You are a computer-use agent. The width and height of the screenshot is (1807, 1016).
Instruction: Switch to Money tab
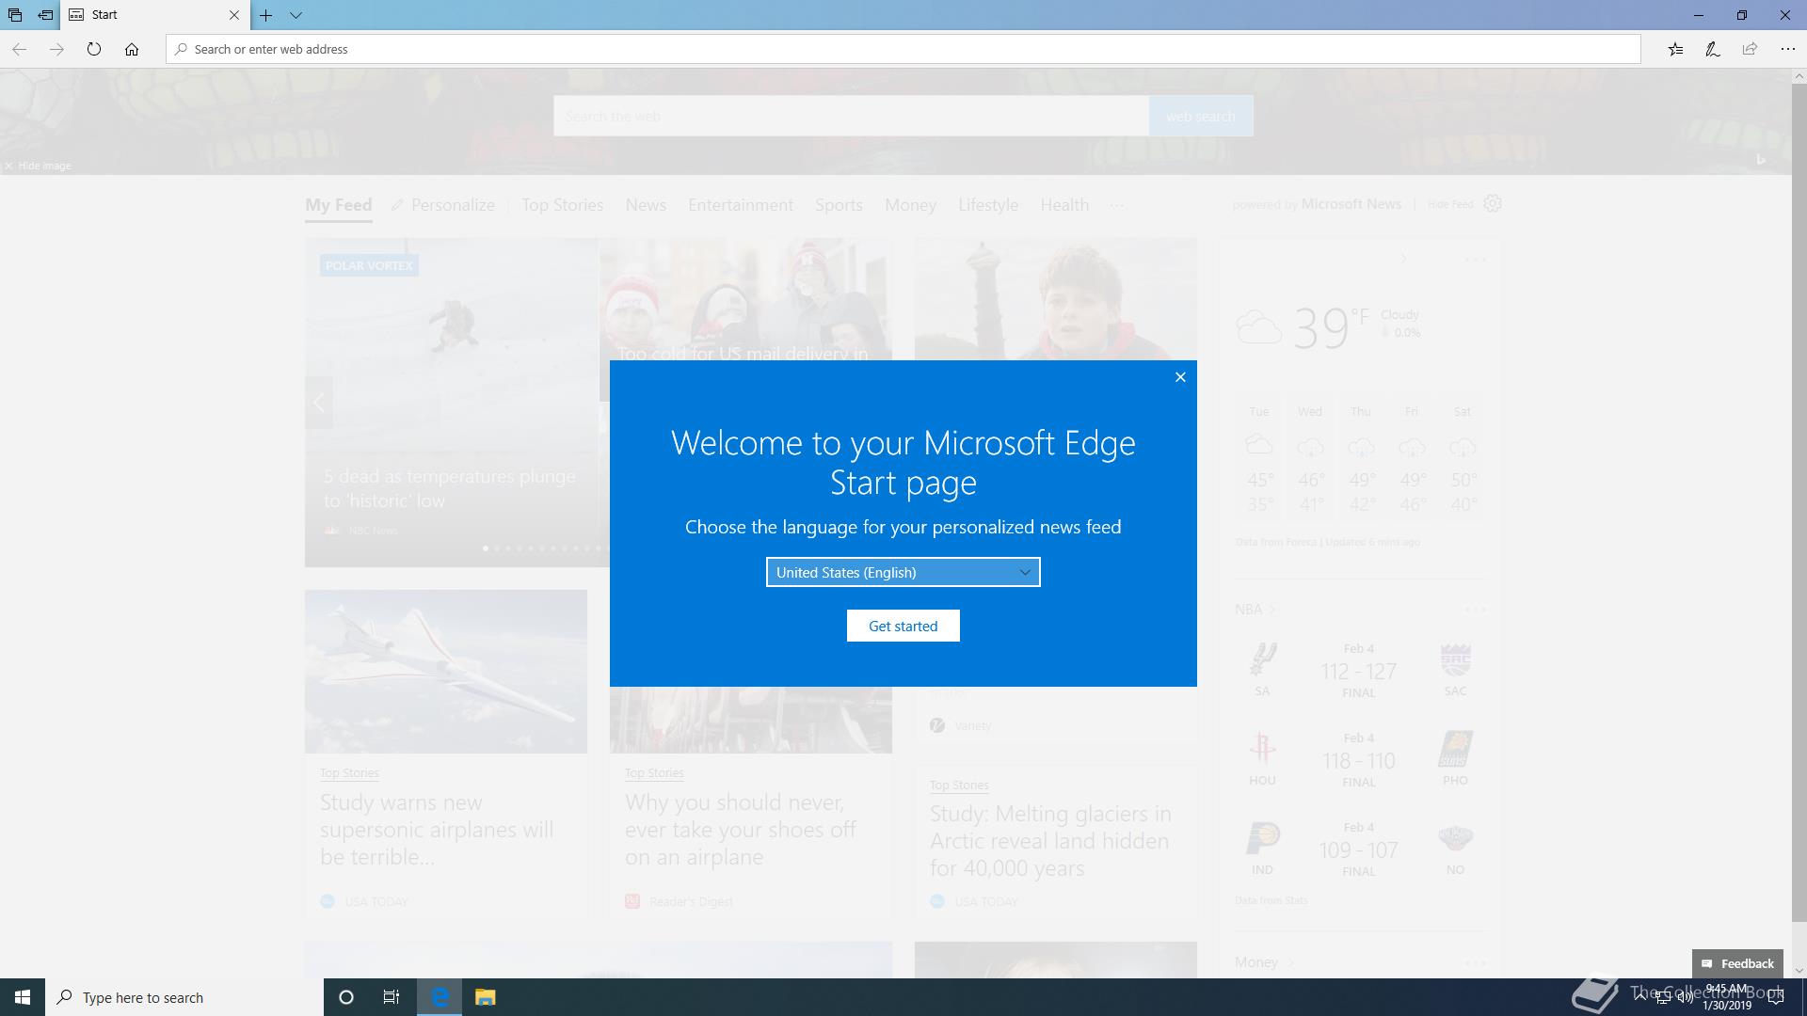(x=910, y=205)
